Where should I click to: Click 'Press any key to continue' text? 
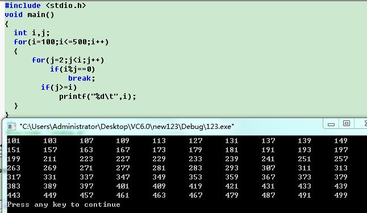coord(64,204)
